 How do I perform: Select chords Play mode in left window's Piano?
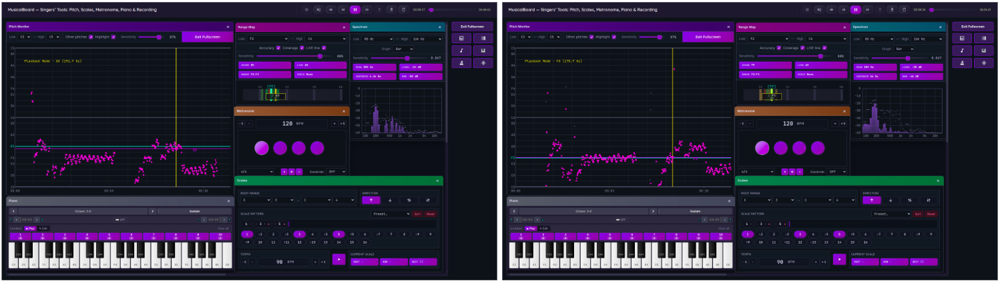point(30,228)
